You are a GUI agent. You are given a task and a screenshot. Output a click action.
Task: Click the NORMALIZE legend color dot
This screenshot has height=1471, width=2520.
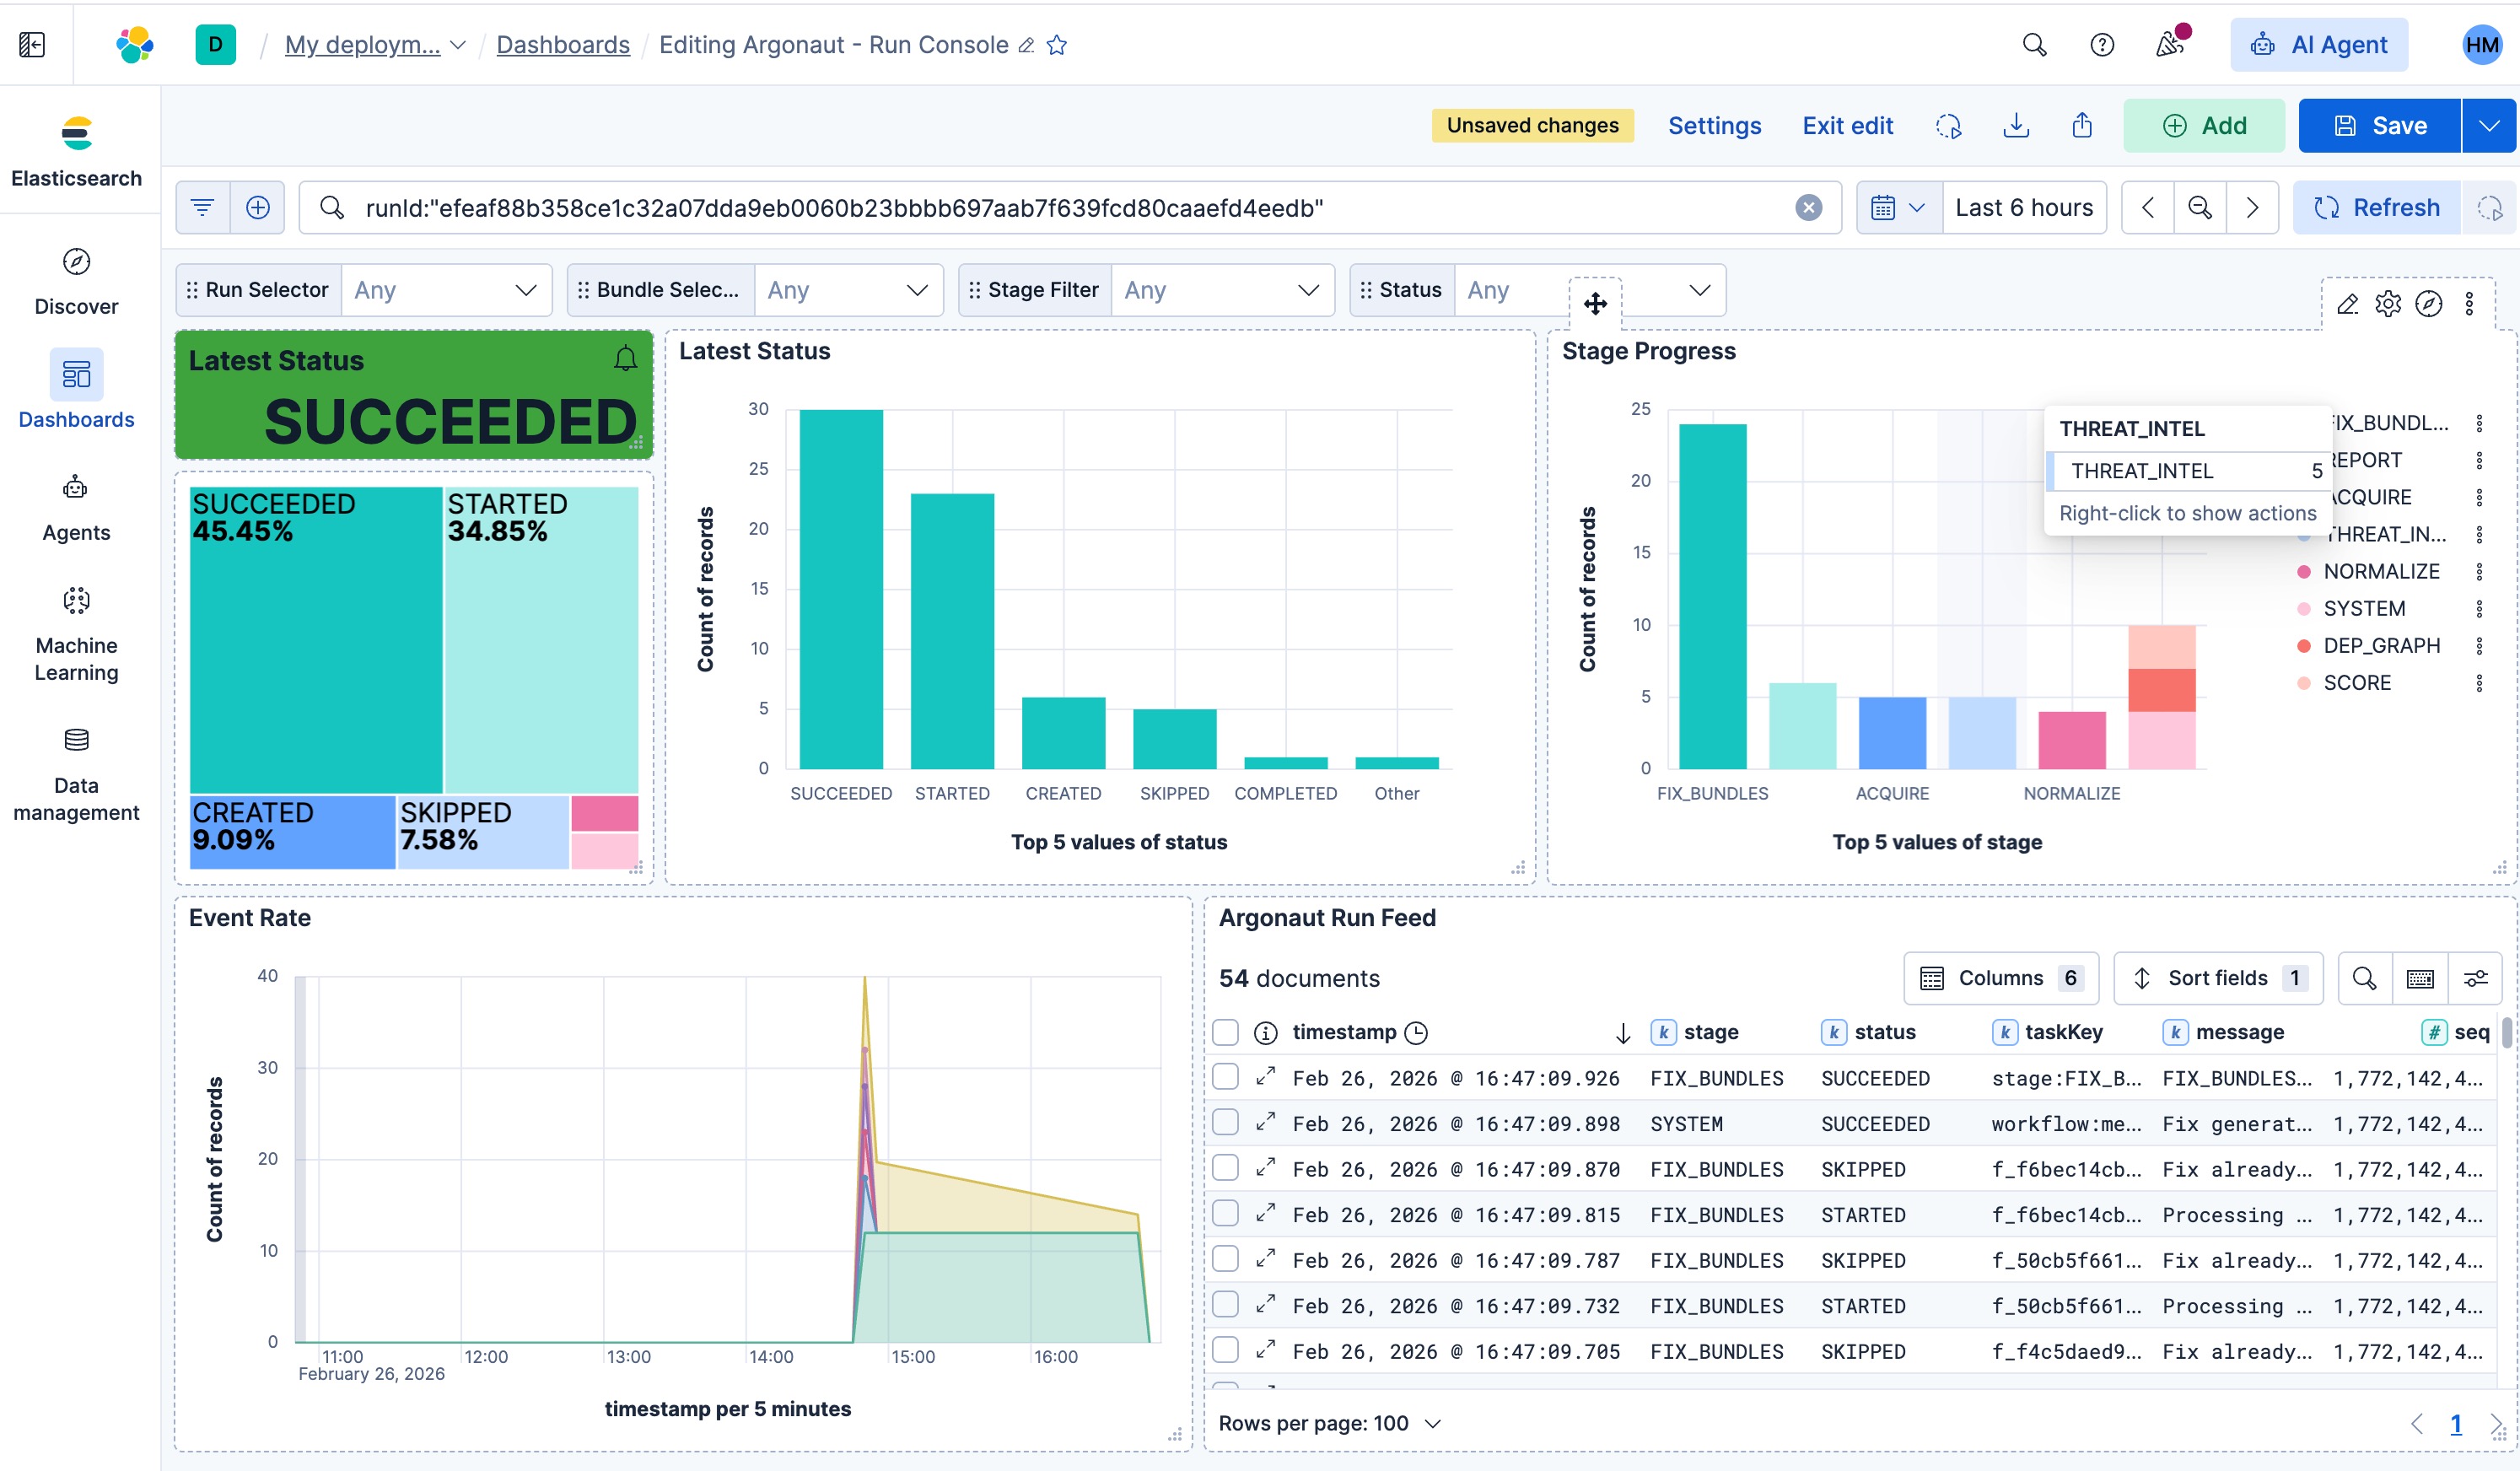2304,572
